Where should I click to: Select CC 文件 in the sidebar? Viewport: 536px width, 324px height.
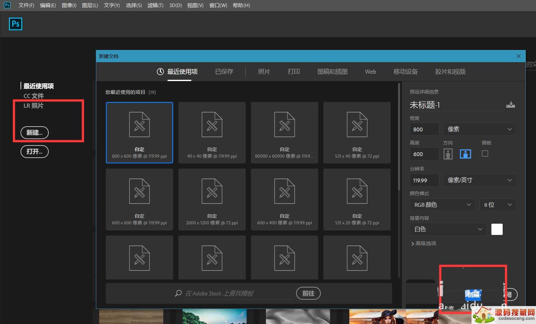coord(34,96)
